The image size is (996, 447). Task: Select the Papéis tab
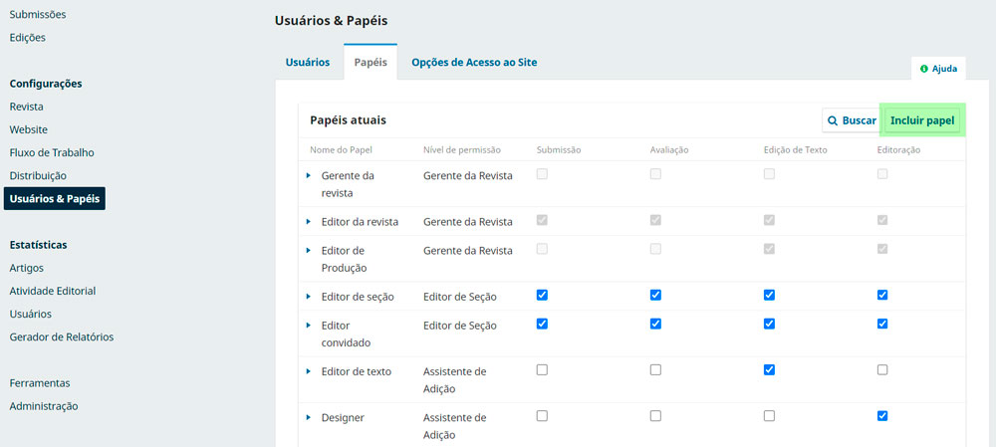tap(371, 63)
